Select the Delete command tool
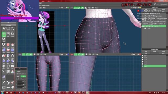The height and width of the screenshot is (94, 168). pyautogui.click(x=12, y=45)
